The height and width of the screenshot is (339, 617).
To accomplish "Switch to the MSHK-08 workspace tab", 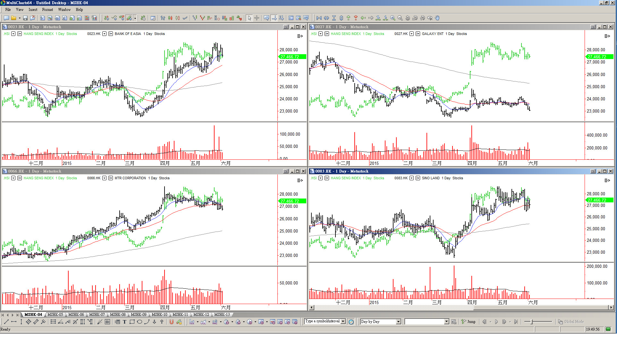I will click(118, 315).
